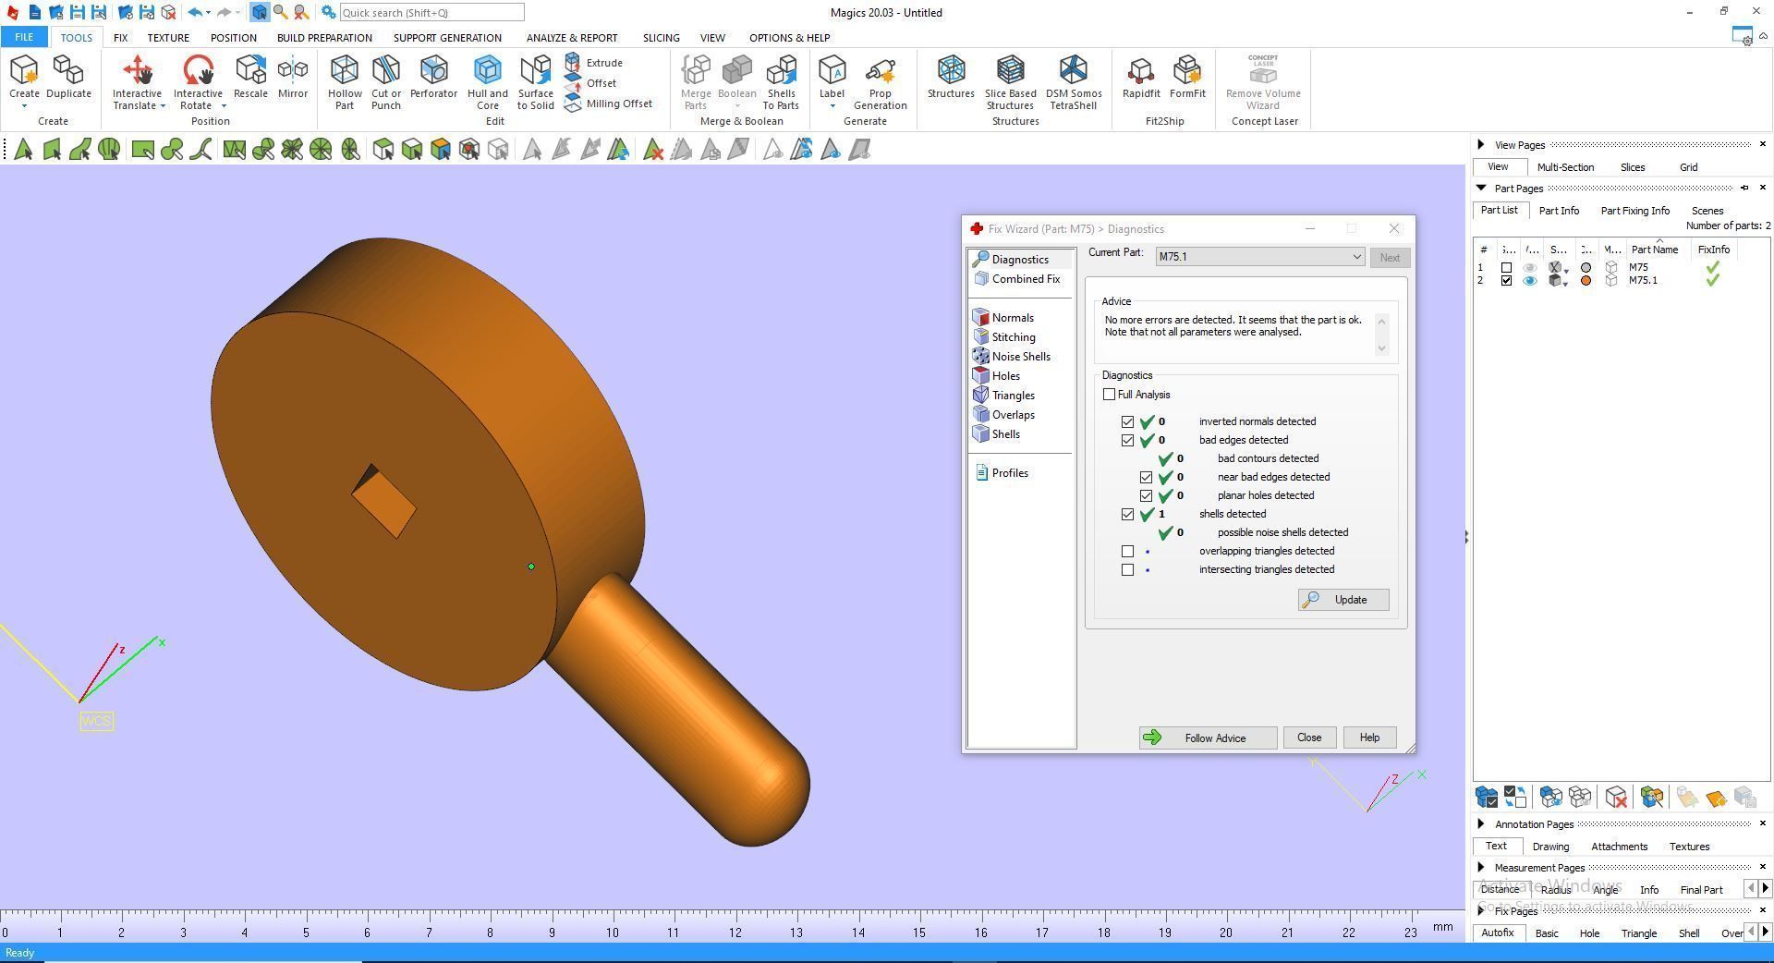Go to SUPPORT GENERATION tab
Viewport: 1774px width, 963px height.
click(447, 38)
